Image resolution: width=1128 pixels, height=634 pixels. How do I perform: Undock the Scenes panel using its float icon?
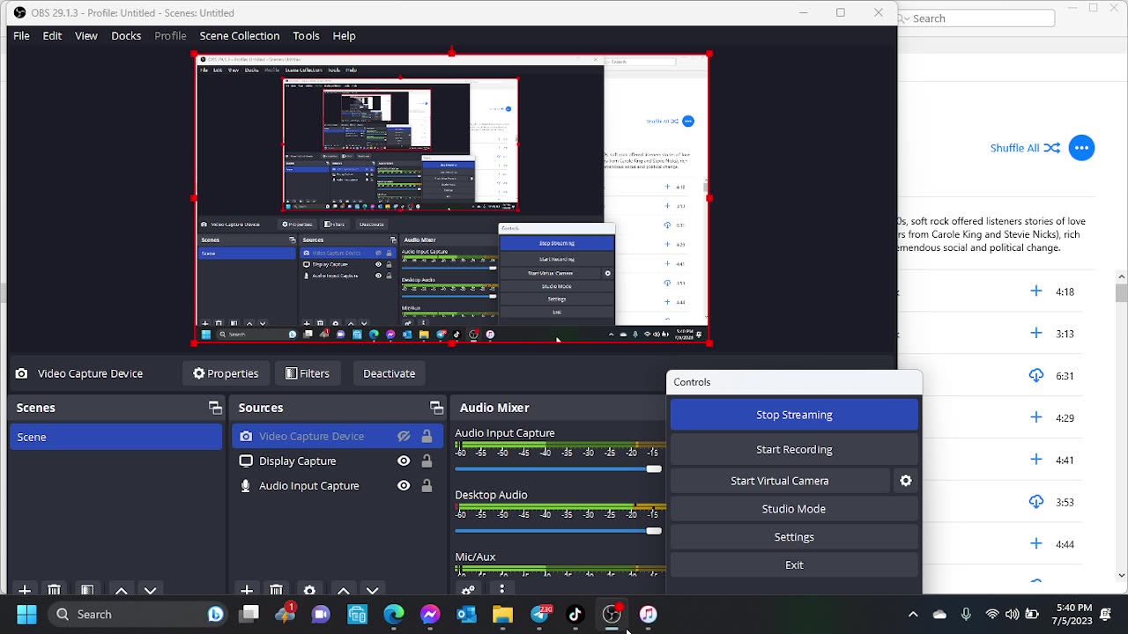pyautogui.click(x=215, y=408)
